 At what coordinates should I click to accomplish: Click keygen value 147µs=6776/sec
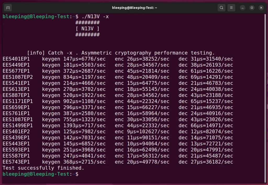tap(85, 59)
